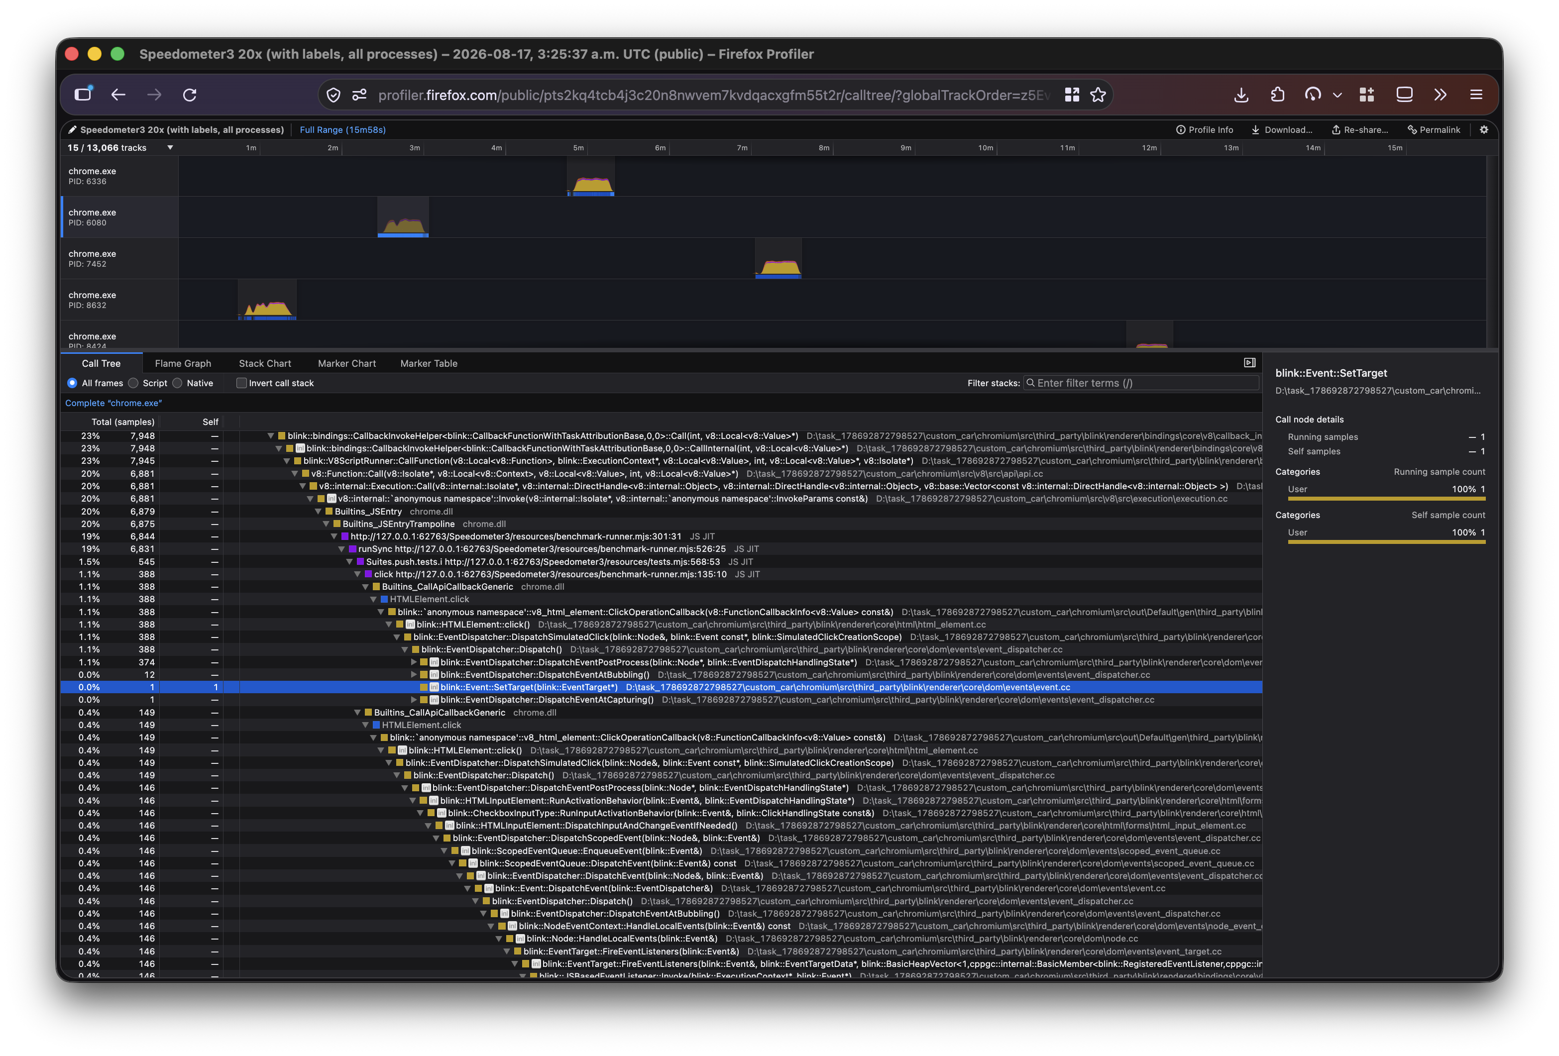Click the QR code grid icon

pyautogui.click(x=1072, y=95)
